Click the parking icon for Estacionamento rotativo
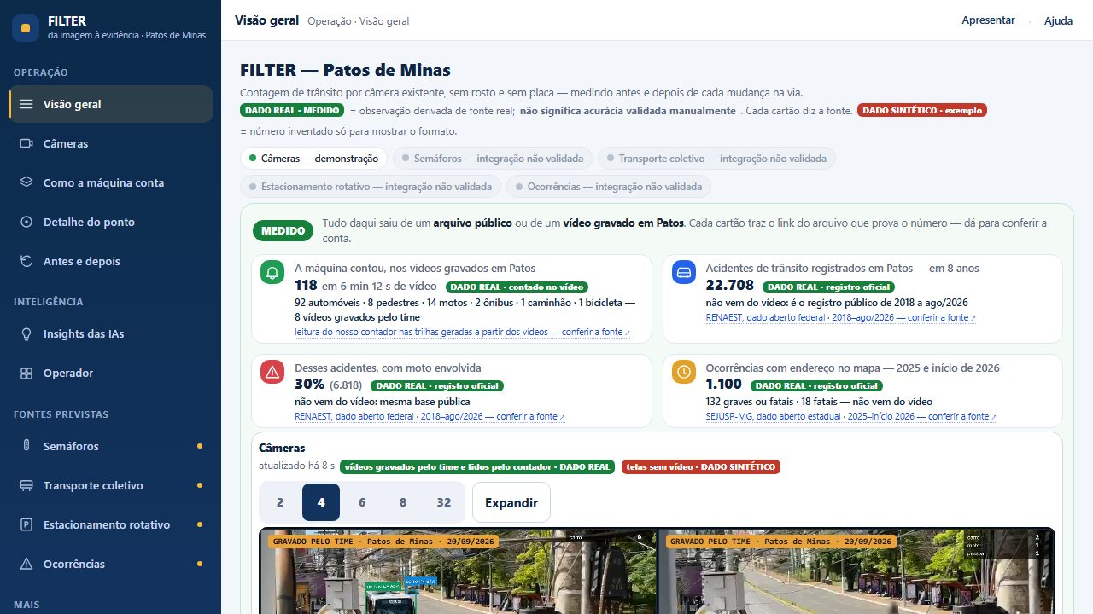The height and width of the screenshot is (614, 1093). click(26, 524)
